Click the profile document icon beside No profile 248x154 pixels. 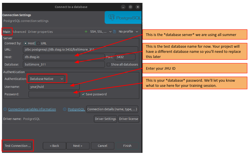coord(114,31)
